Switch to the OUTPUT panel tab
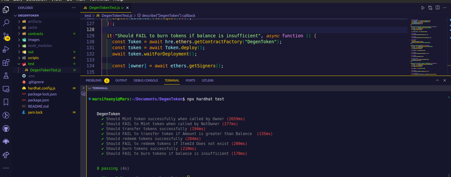Viewport: 451px width, 177px height. pyautogui.click(x=121, y=81)
